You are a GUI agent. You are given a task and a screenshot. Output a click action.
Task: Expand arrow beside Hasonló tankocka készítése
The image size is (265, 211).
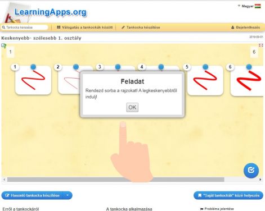coord(68,195)
